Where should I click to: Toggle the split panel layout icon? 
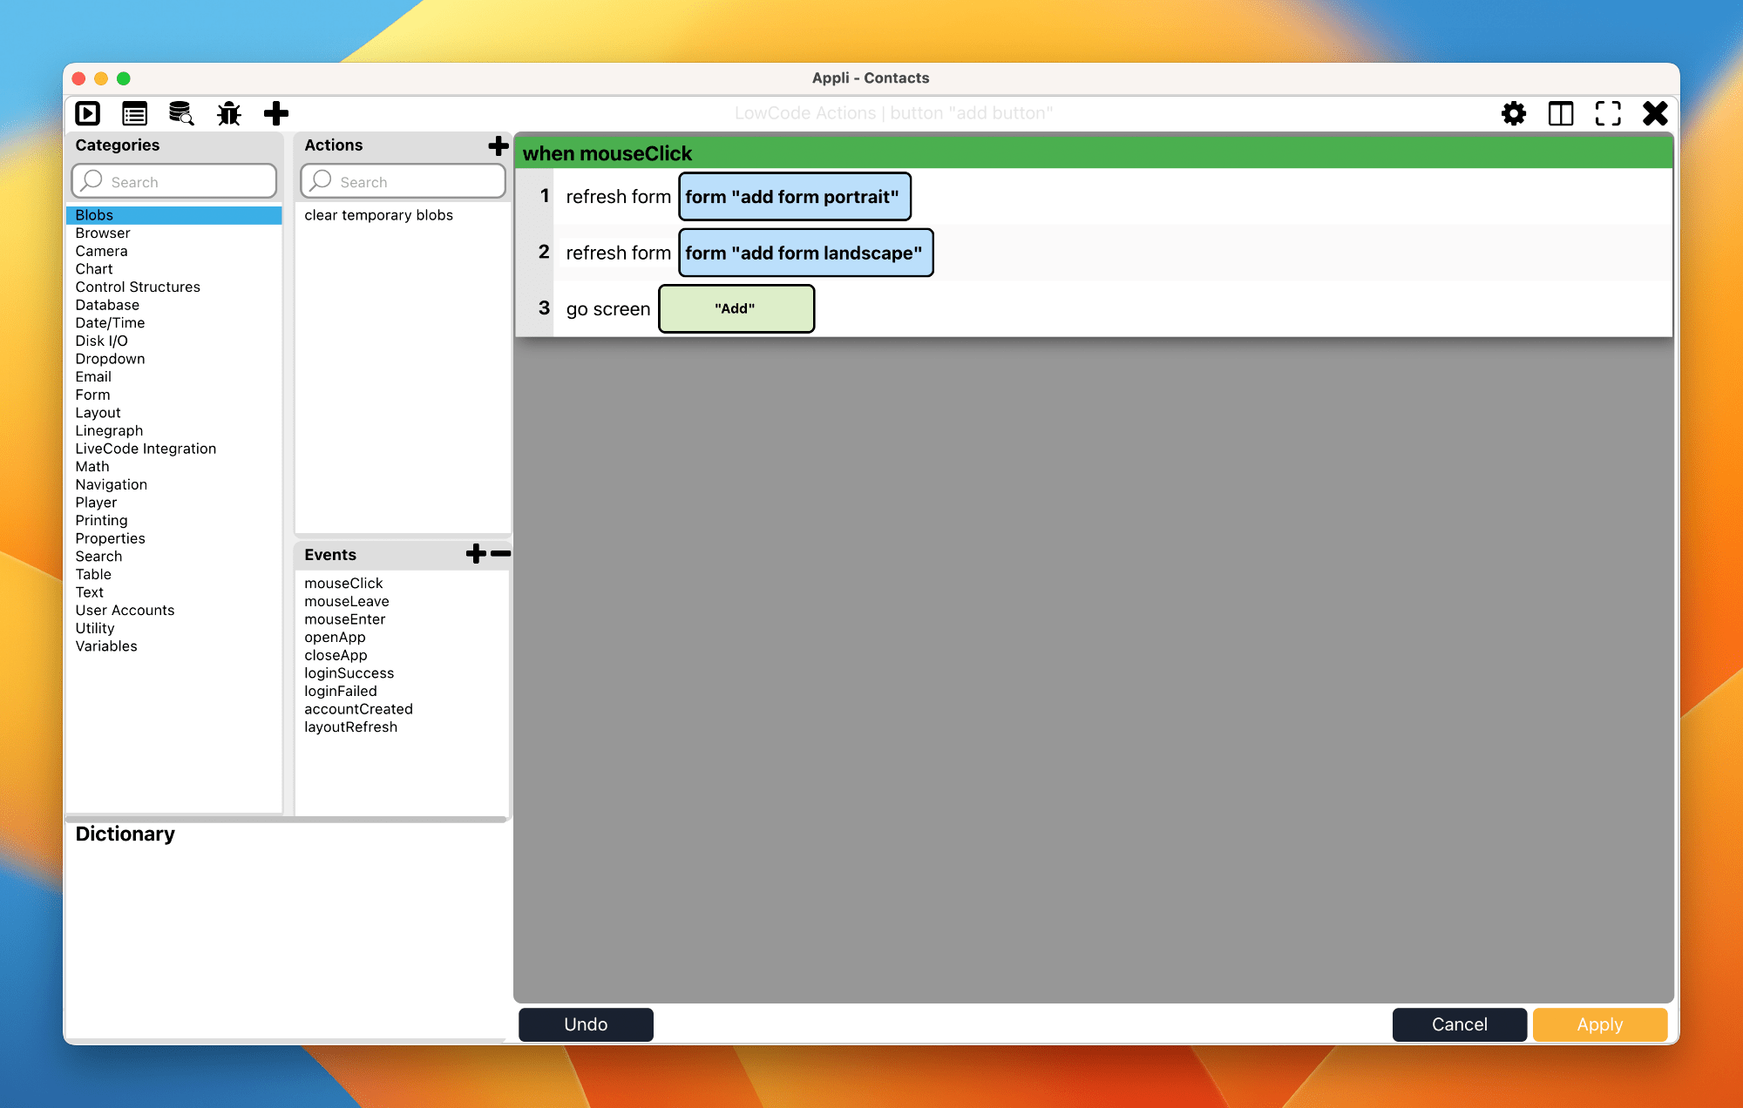(1561, 113)
